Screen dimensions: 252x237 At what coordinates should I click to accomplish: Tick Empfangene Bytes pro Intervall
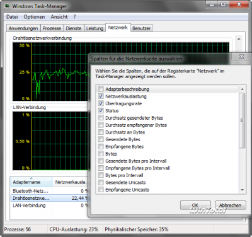coord(101,168)
